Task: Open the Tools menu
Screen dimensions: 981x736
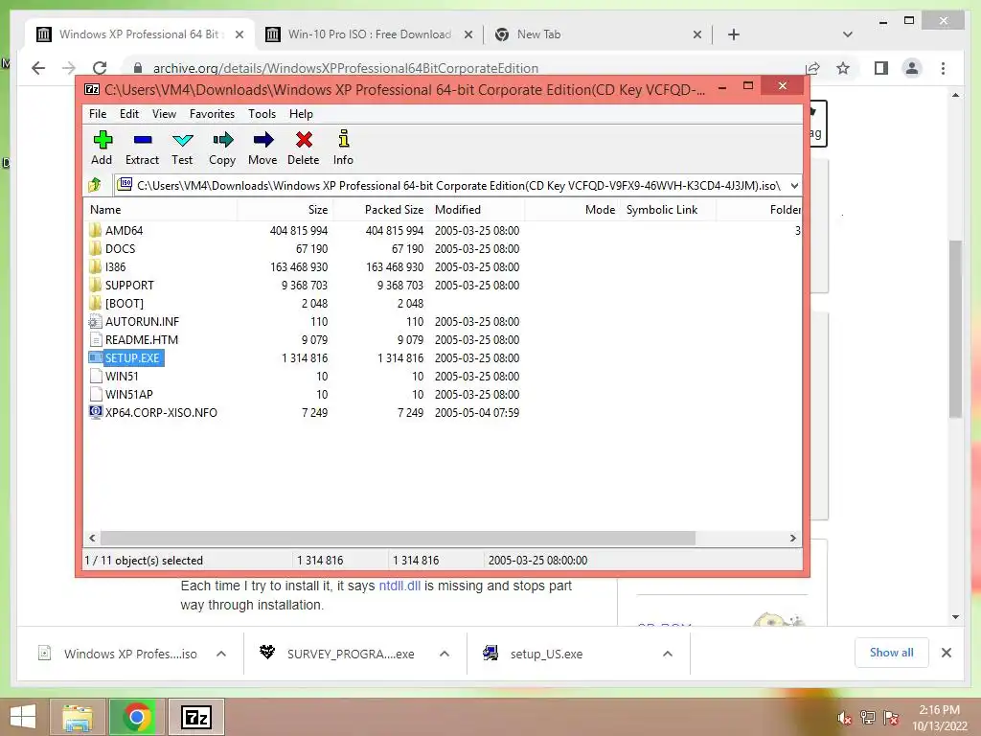Action: point(262,114)
